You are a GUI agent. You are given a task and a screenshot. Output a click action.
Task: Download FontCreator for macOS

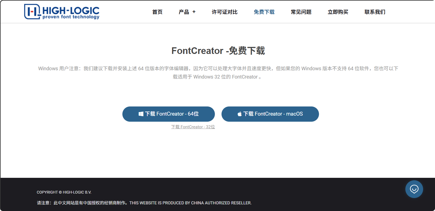pyautogui.click(x=270, y=114)
